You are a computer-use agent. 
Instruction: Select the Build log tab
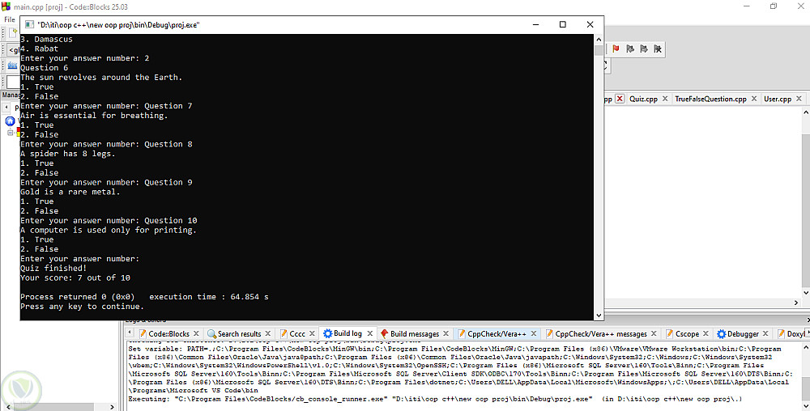coord(347,333)
